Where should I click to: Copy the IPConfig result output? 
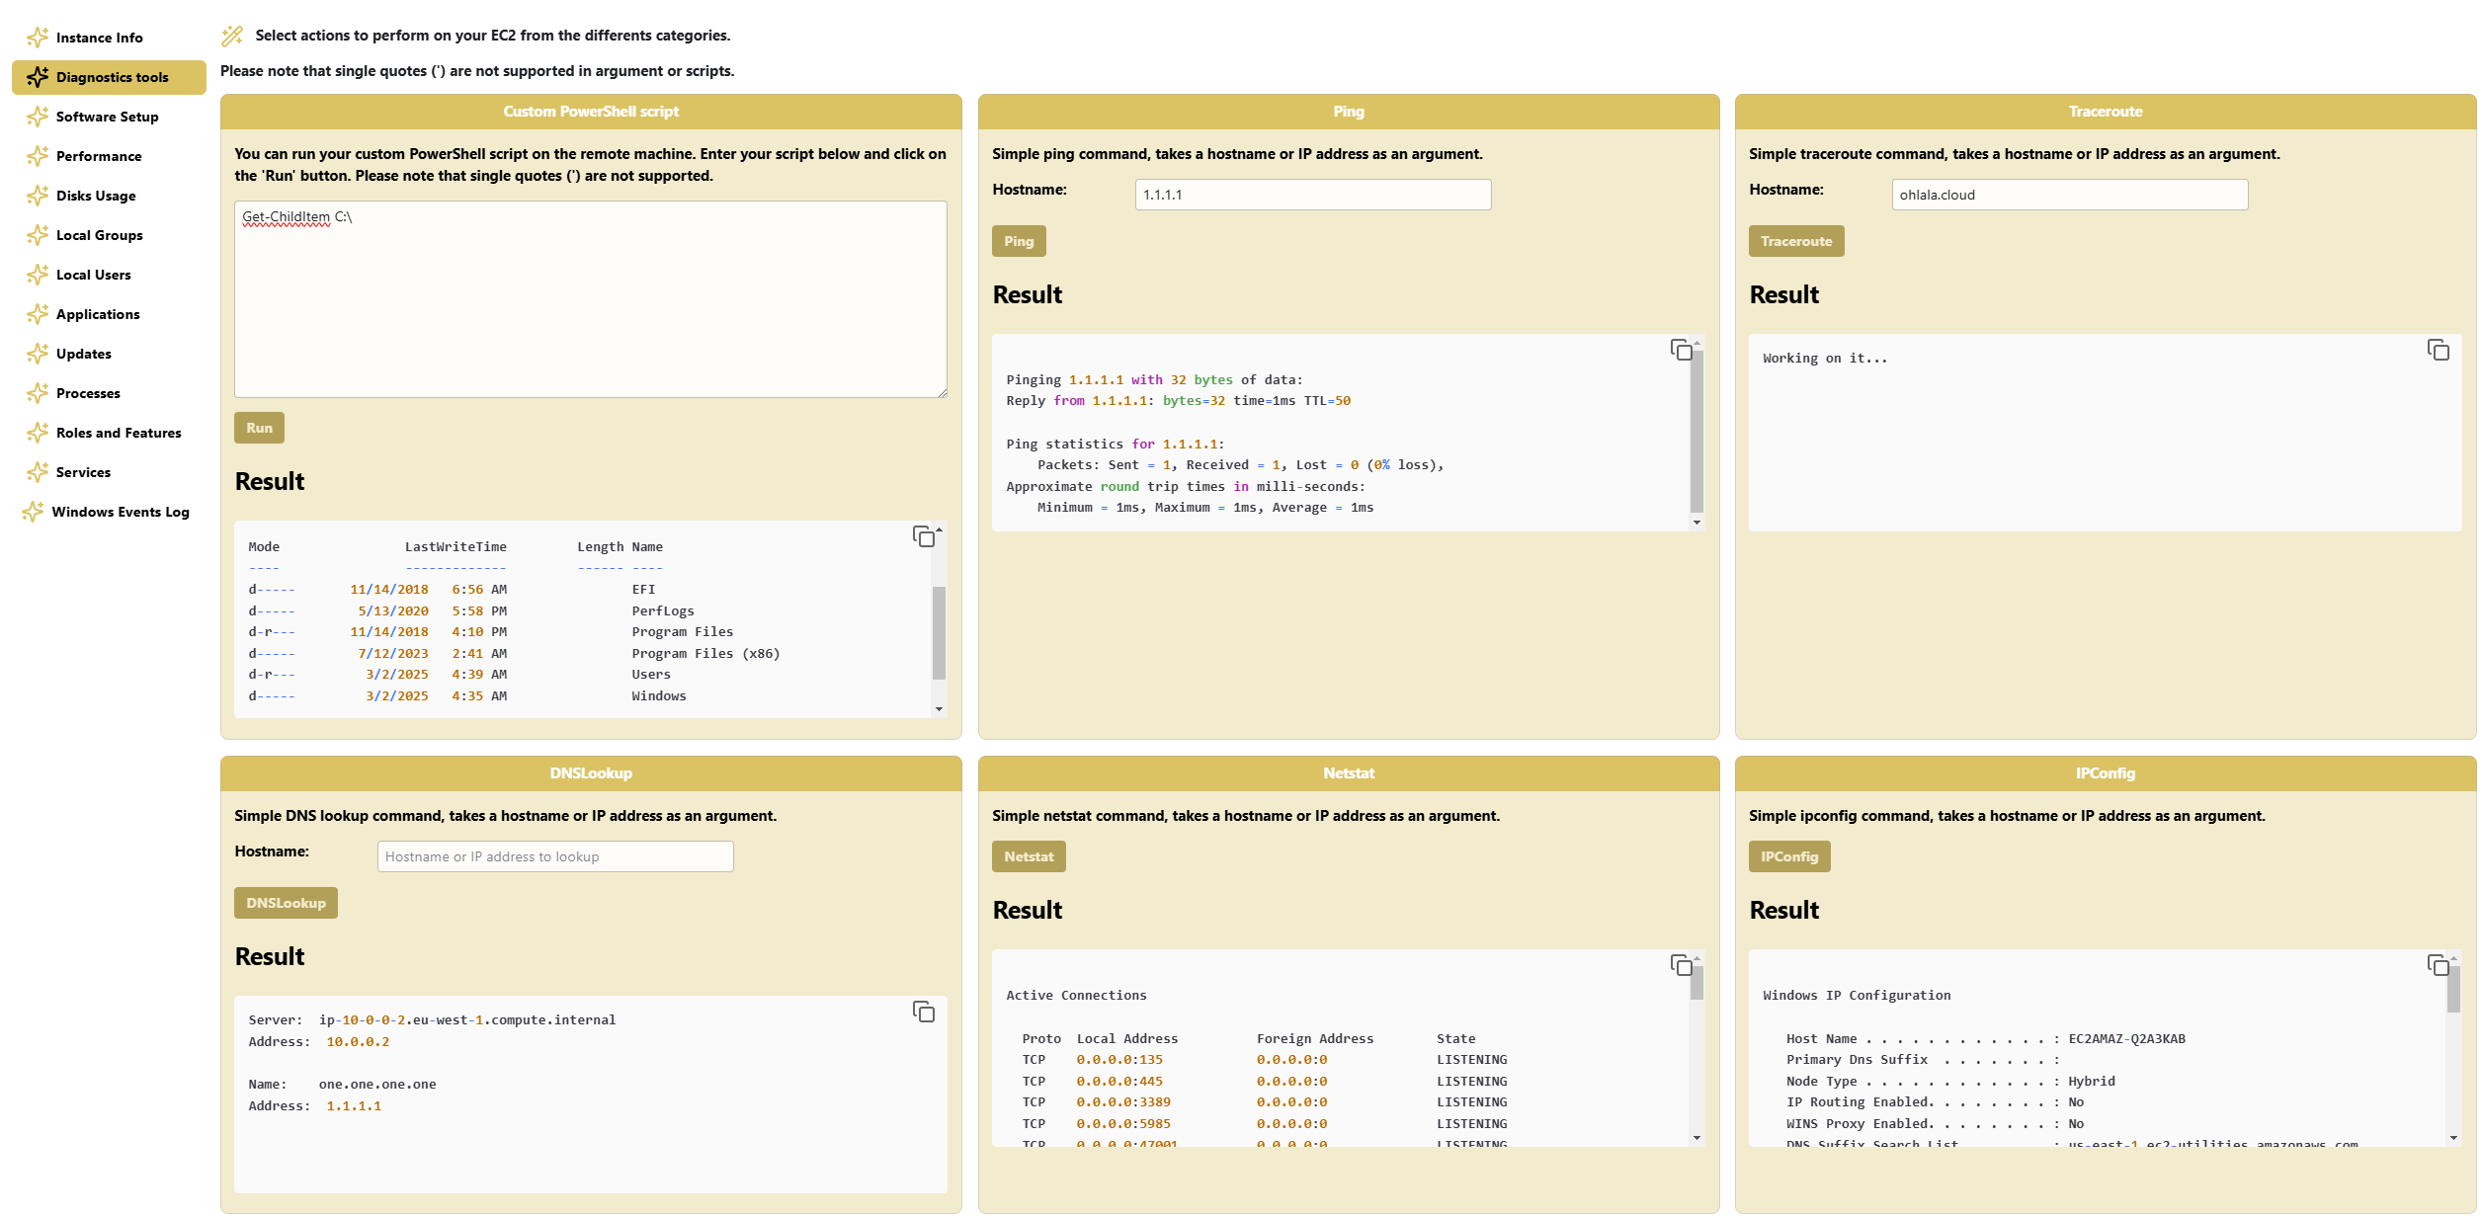pos(2438,965)
